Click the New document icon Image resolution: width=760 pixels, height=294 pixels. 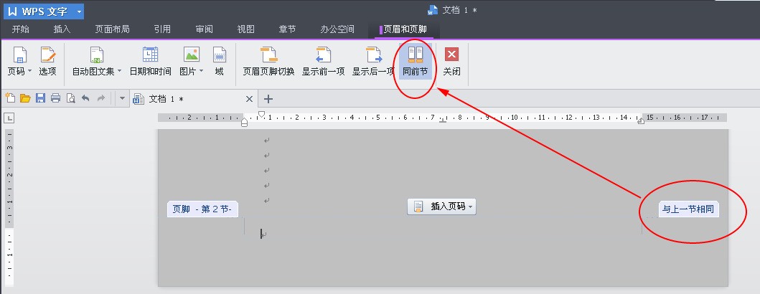(x=10, y=98)
